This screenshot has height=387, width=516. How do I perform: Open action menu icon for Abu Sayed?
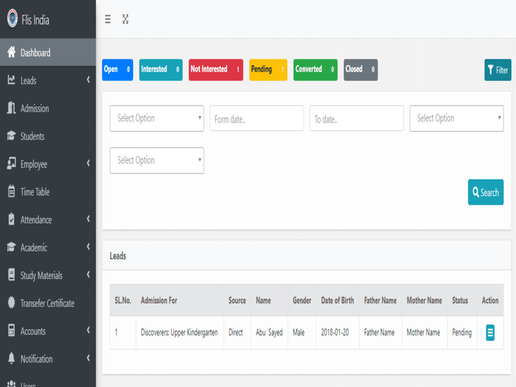point(490,332)
